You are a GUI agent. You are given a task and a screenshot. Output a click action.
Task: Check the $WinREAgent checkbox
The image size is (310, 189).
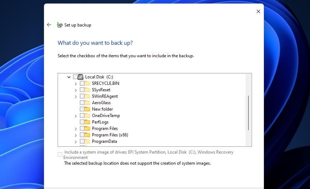tap(82, 96)
